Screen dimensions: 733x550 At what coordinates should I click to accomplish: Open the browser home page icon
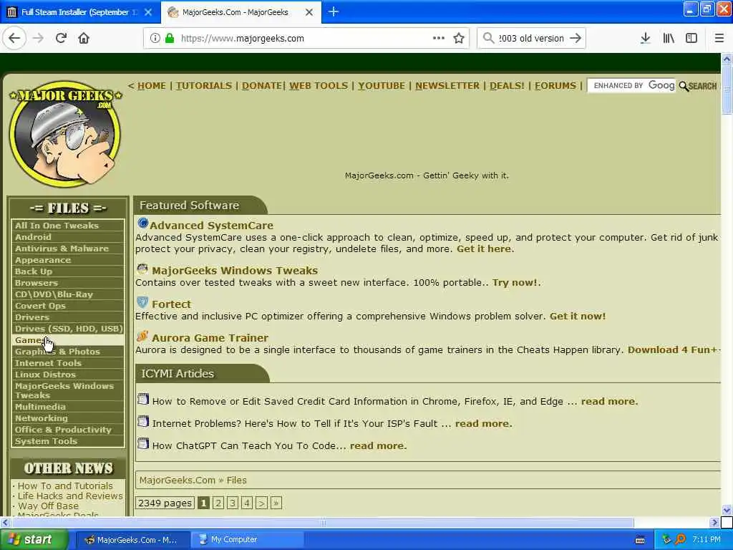(84, 38)
